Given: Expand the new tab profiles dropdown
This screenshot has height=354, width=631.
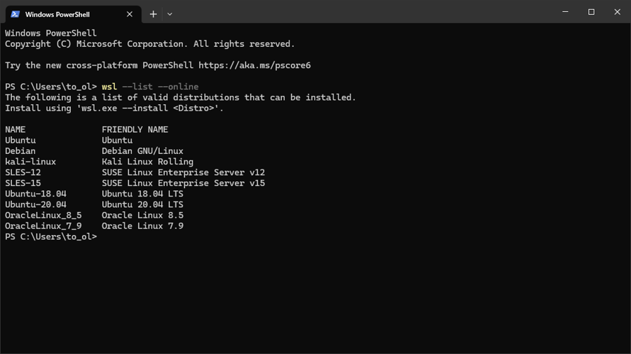Looking at the screenshot, I should (170, 14).
